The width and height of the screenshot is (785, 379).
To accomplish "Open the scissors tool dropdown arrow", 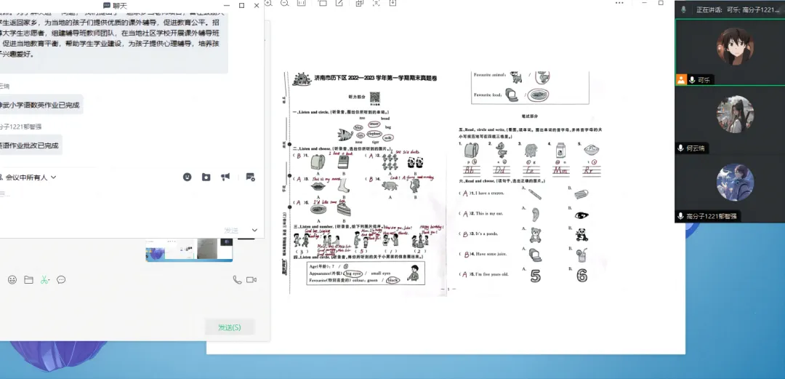I will [x=49, y=281].
